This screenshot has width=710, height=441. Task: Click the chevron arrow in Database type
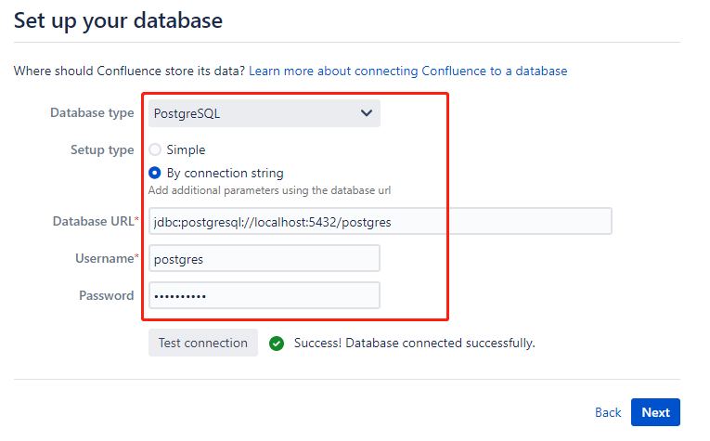click(x=366, y=113)
